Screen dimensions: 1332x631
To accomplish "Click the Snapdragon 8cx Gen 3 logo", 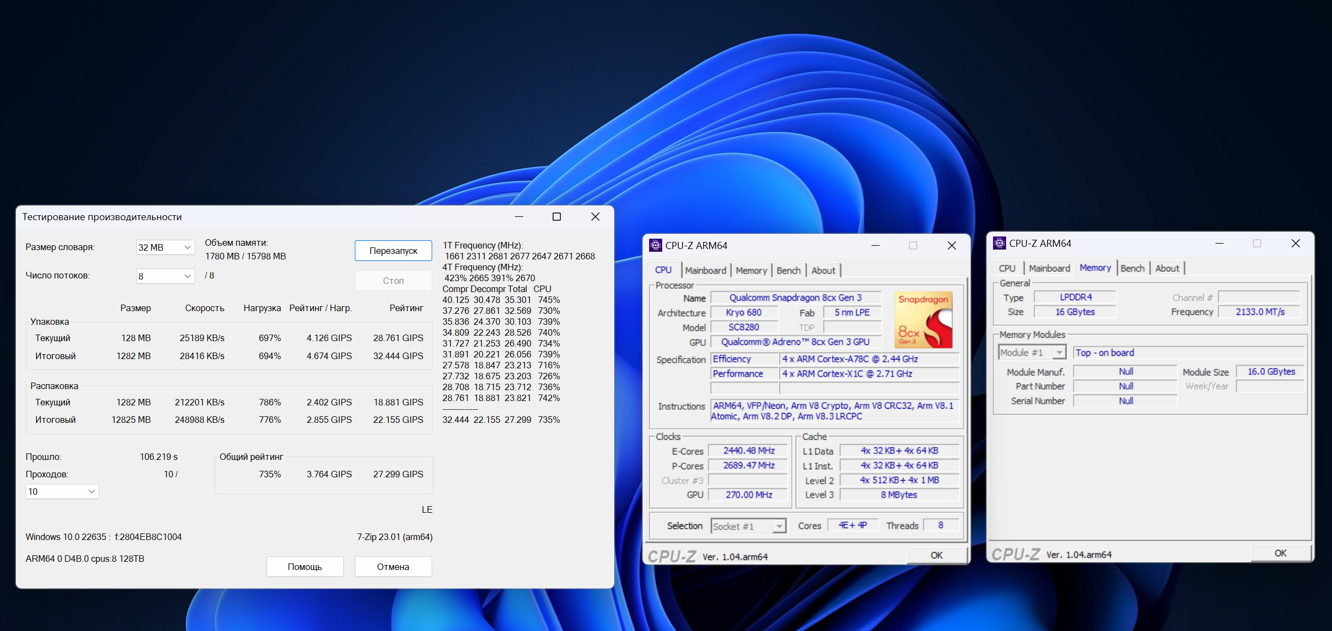I will [x=923, y=320].
